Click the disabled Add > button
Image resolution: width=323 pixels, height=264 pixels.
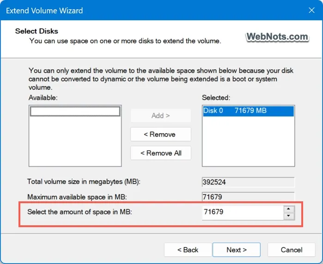[161, 116]
